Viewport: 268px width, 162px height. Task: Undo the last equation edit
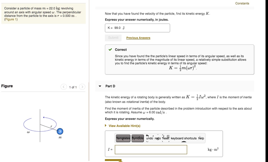pyautogui.click(x=149, y=138)
